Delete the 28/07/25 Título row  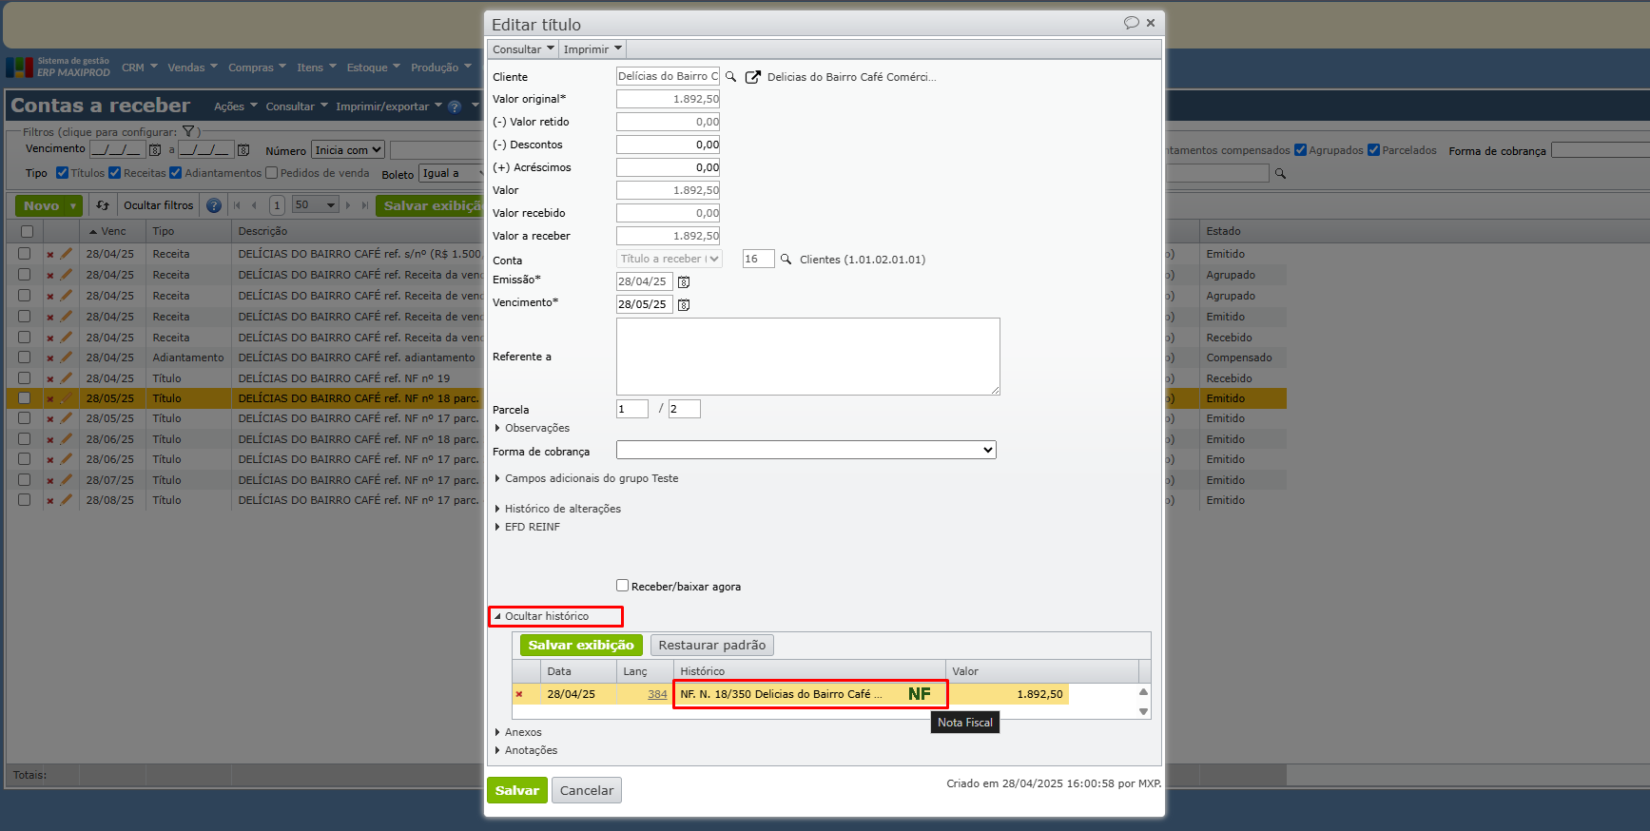click(x=50, y=481)
